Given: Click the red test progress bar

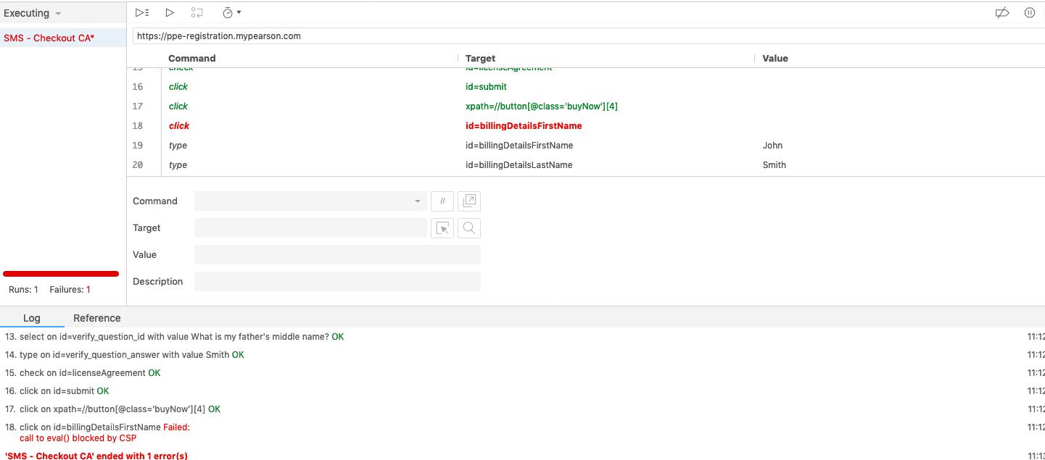Looking at the screenshot, I should pyautogui.click(x=61, y=274).
